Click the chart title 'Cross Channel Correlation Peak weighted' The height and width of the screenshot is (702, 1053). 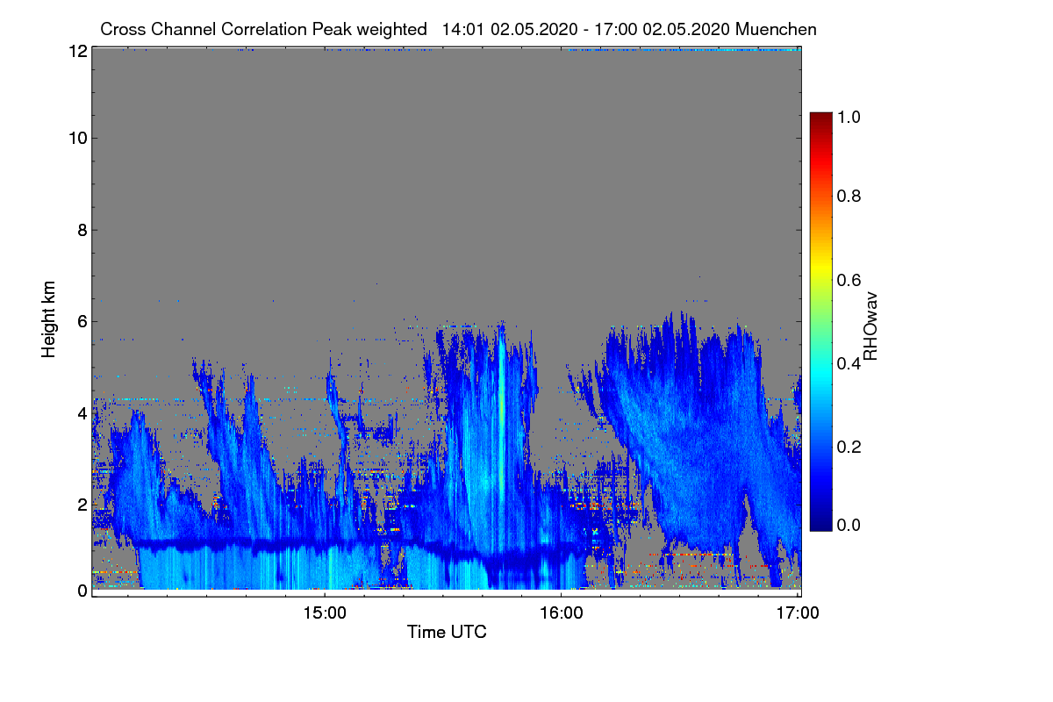[x=263, y=29]
